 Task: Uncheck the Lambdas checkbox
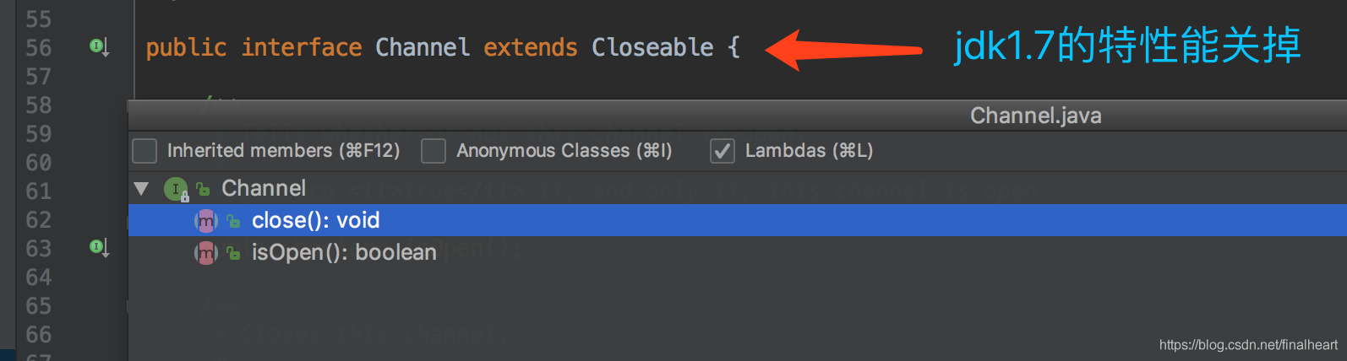click(723, 151)
